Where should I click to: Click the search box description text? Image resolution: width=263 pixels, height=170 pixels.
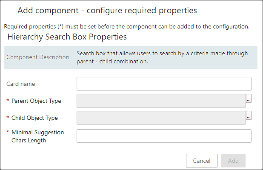(x=162, y=57)
